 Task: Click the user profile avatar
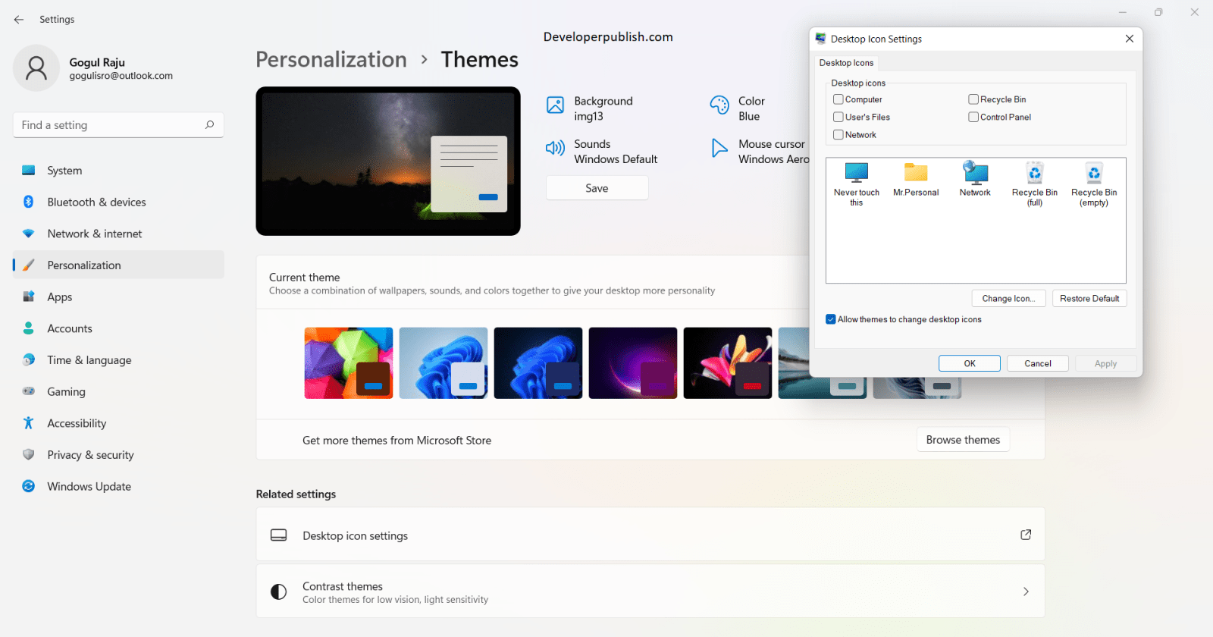tap(36, 68)
